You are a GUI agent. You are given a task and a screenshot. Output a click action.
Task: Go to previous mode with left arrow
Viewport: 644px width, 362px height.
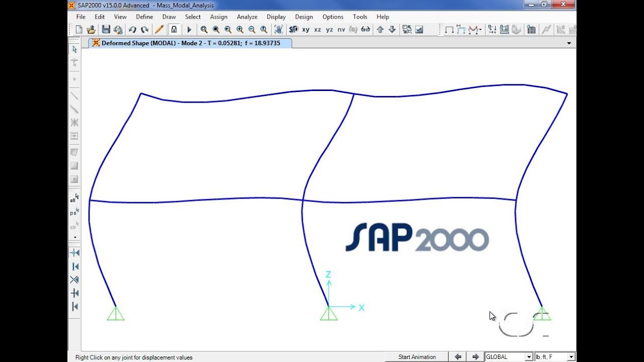pos(458,357)
